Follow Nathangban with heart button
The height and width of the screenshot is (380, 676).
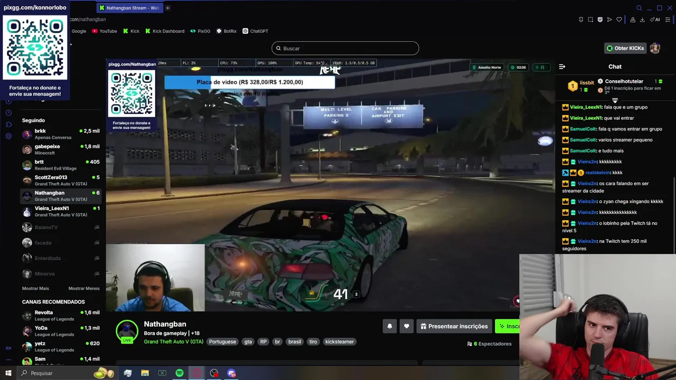406,326
